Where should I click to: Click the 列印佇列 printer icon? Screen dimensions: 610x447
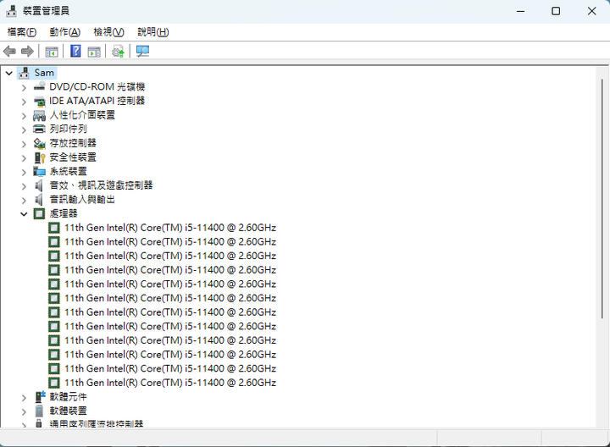[x=39, y=129]
